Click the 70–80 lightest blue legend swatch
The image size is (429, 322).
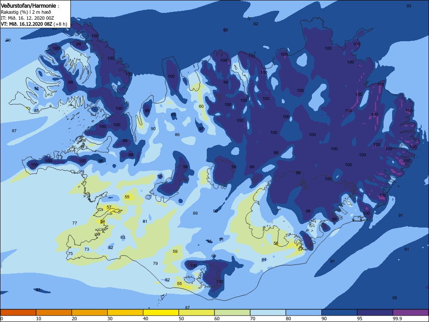pos(268,313)
